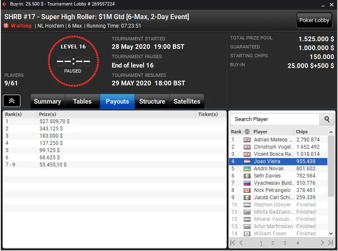Open the Tables tab
The image size is (338, 251).
[82, 102]
